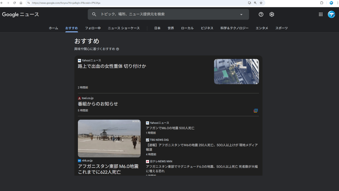Open the ニュース ショーケース tab
Image resolution: width=339 pixels, height=191 pixels.
[x=124, y=28]
